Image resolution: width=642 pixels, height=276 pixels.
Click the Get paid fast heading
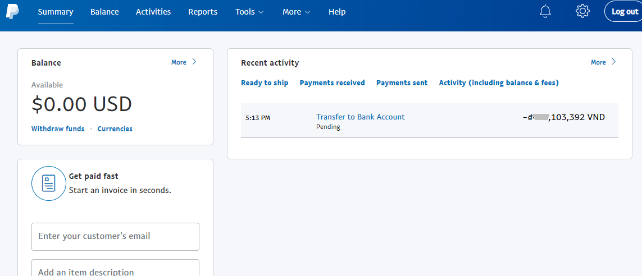pyautogui.click(x=93, y=176)
